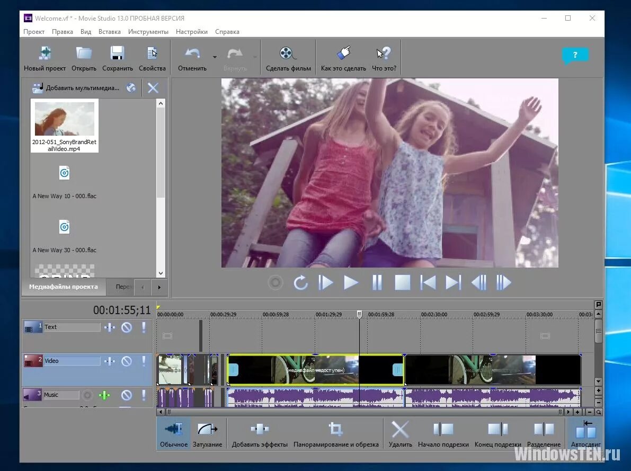Click the Video track name field
This screenshot has width=631, height=471.
tap(72, 361)
